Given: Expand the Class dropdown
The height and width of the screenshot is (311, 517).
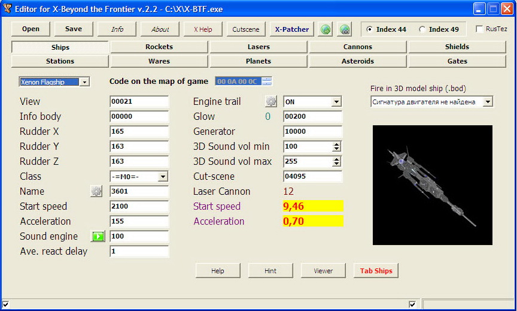Looking at the screenshot, I should click(162, 176).
